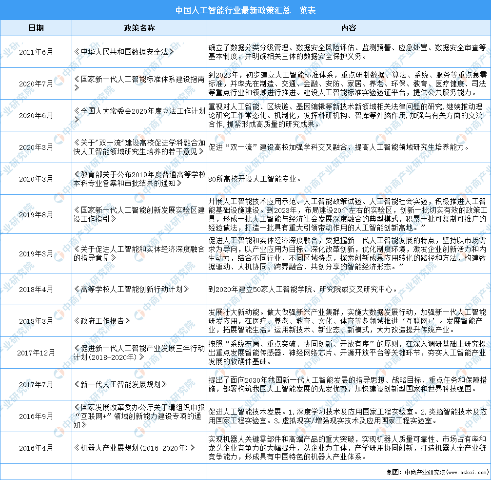Click policy name "《新一代人工智能发展规划》"

point(120,384)
